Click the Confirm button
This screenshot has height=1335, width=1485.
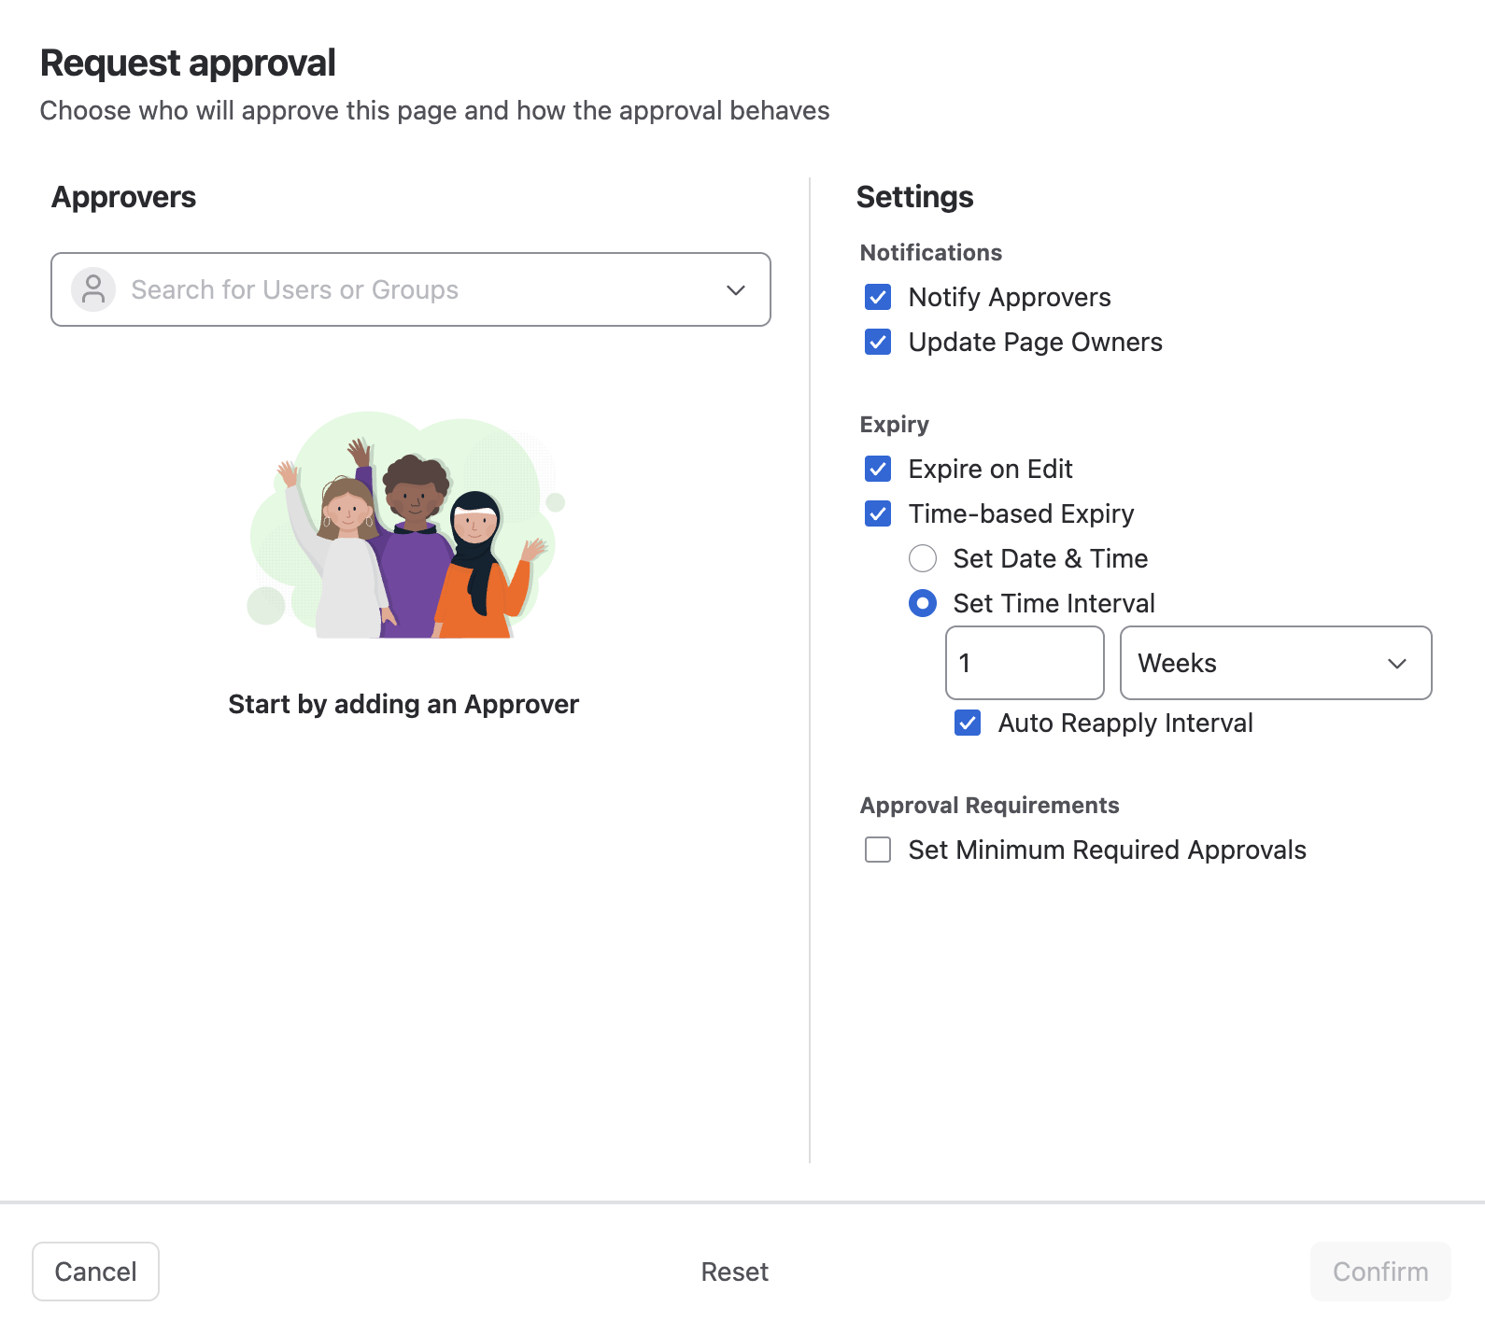pyautogui.click(x=1380, y=1272)
